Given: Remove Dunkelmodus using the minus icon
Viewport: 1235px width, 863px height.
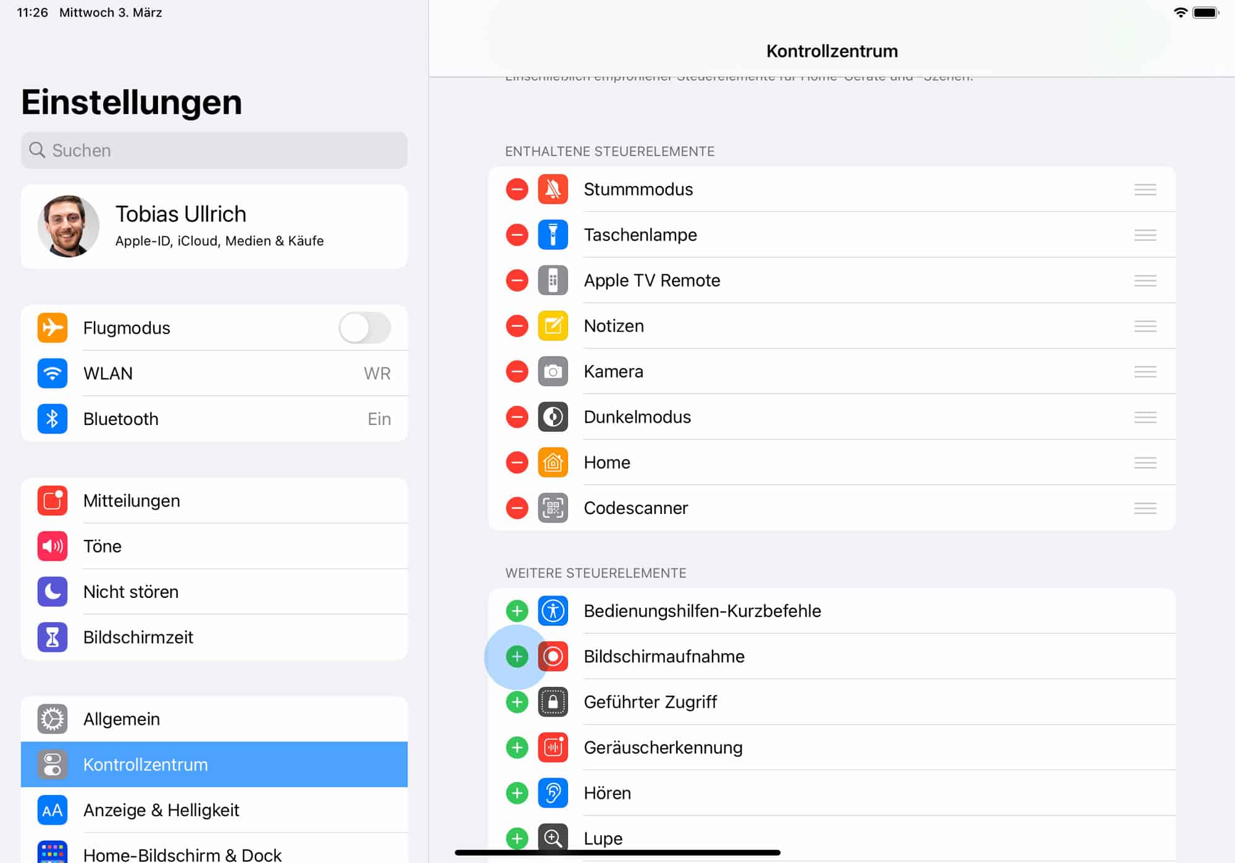Looking at the screenshot, I should pyautogui.click(x=517, y=417).
